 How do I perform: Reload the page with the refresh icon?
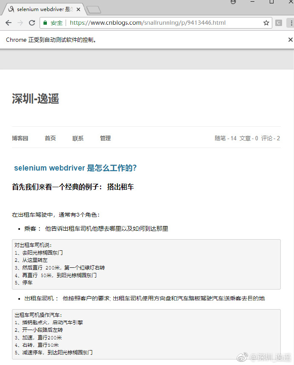click(x=32, y=23)
